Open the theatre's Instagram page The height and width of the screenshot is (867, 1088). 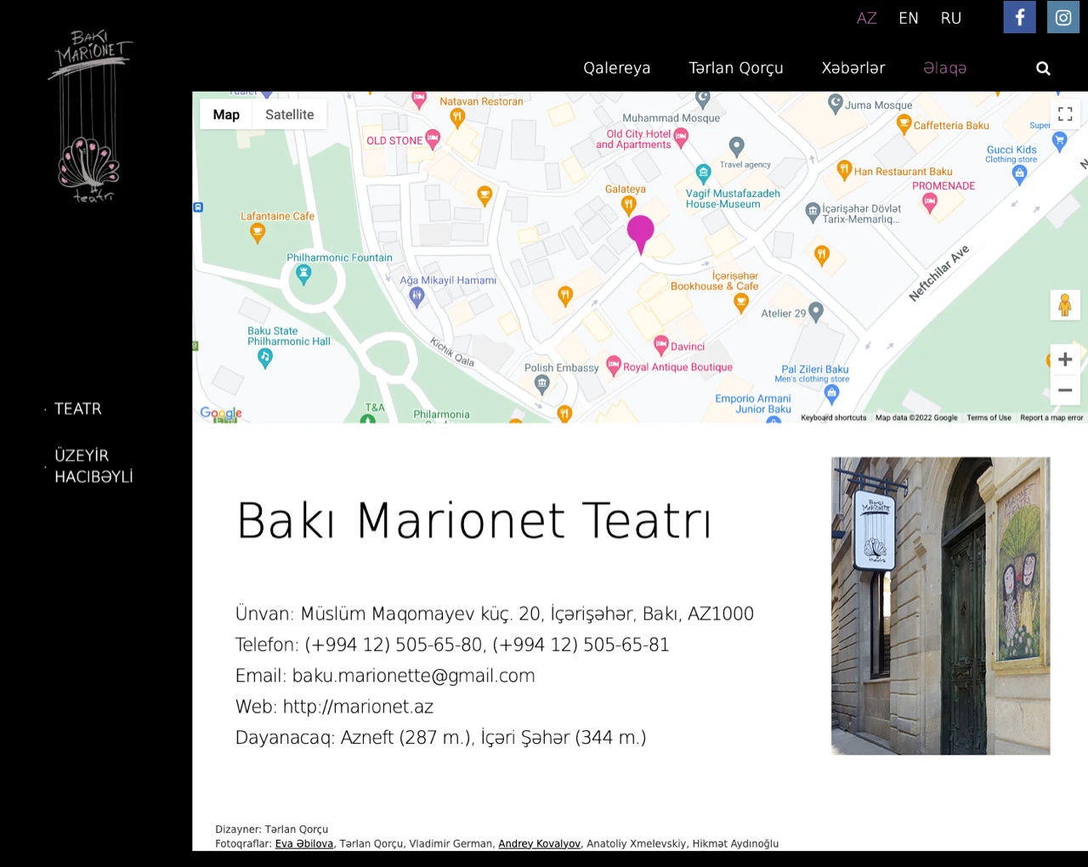[x=1062, y=17]
